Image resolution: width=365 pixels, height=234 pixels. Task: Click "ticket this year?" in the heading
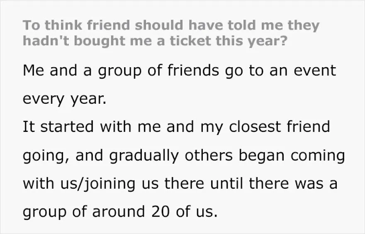pyautogui.click(x=229, y=41)
